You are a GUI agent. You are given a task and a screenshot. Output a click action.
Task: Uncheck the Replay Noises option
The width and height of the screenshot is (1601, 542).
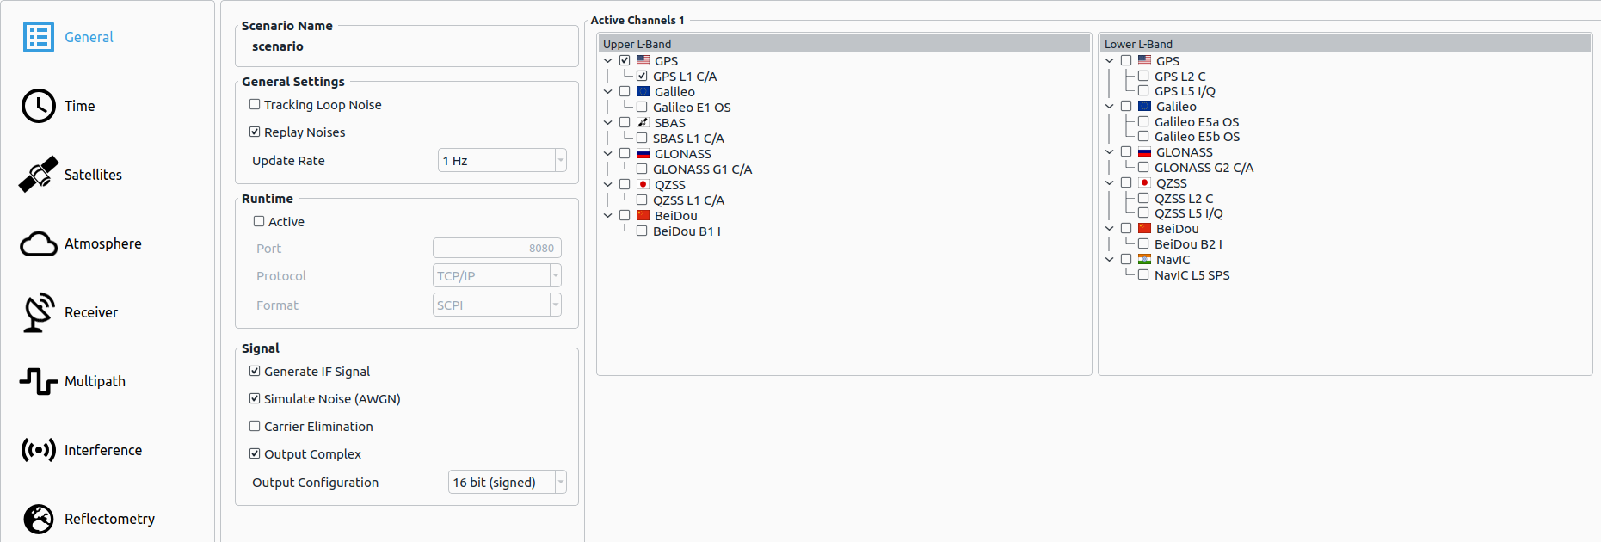pos(255,132)
